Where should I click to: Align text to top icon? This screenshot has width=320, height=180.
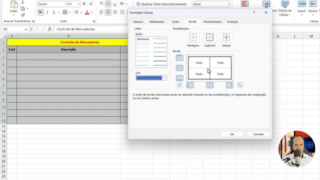pyautogui.click(x=101, y=3)
